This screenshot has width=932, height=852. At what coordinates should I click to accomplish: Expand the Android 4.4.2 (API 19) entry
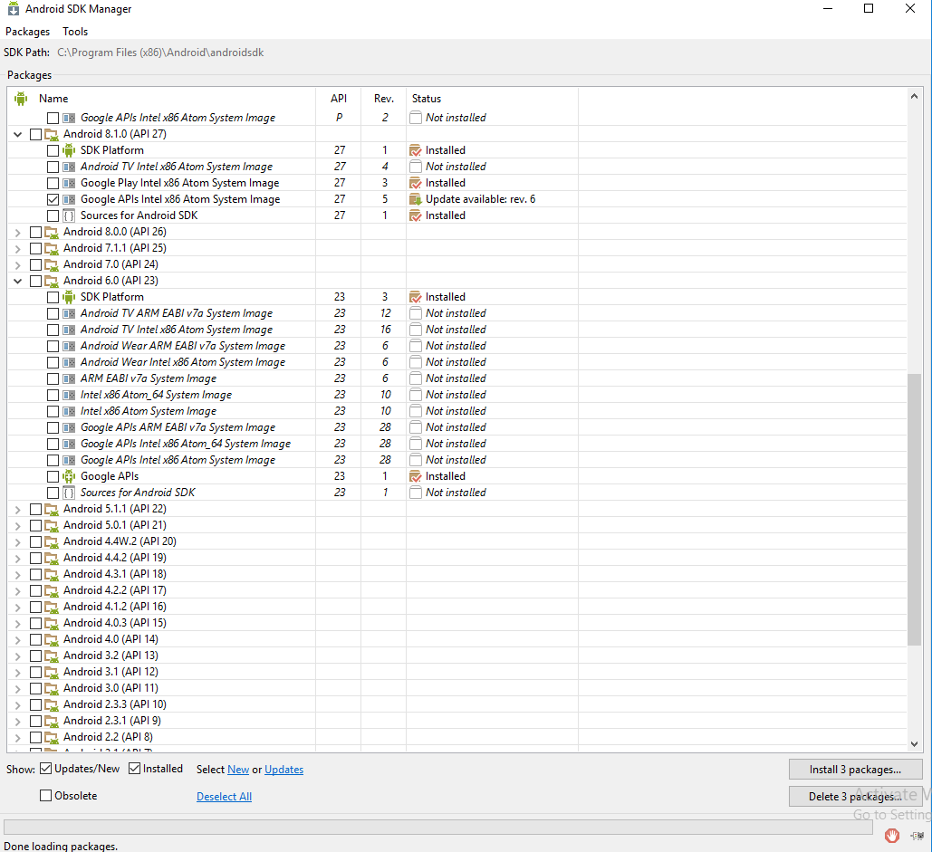pyautogui.click(x=16, y=557)
